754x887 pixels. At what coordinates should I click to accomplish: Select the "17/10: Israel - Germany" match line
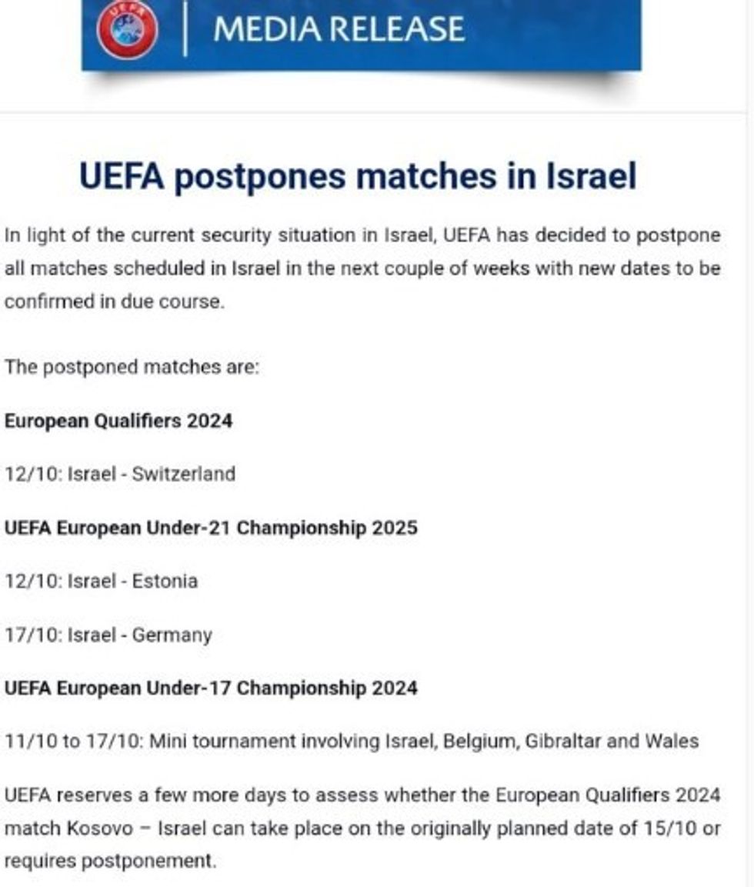[x=108, y=635]
